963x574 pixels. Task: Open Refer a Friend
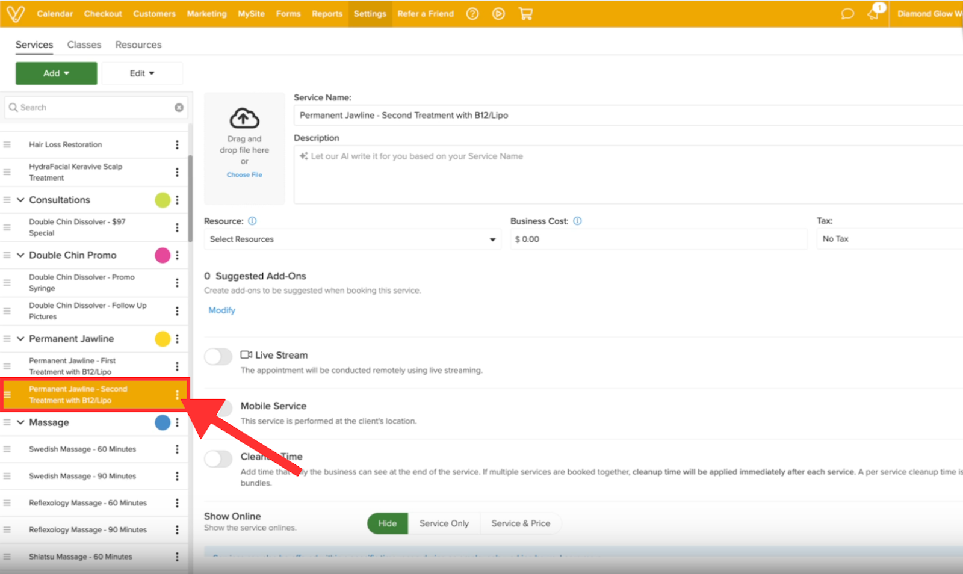[x=426, y=14]
